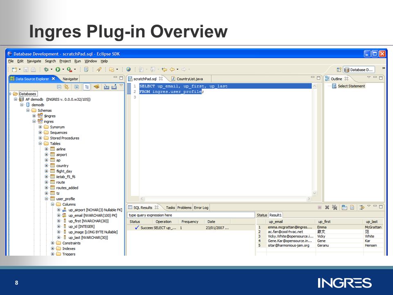Collapse the Databases tree node

10,93
